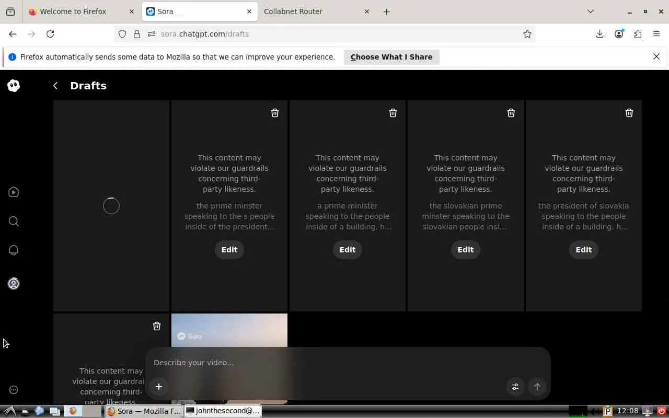The width and height of the screenshot is (669, 418).
Task: Open the video feed icon in the sidebar
Action: click(x=14, y=192)
